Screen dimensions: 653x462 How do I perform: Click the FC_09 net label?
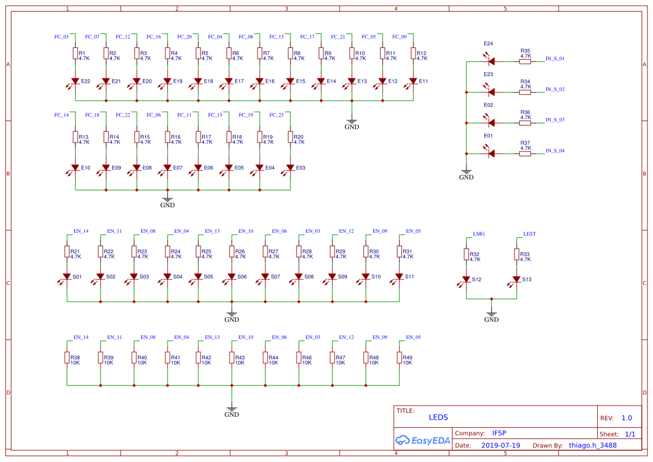pyautogui.click(x=399, y=37)
